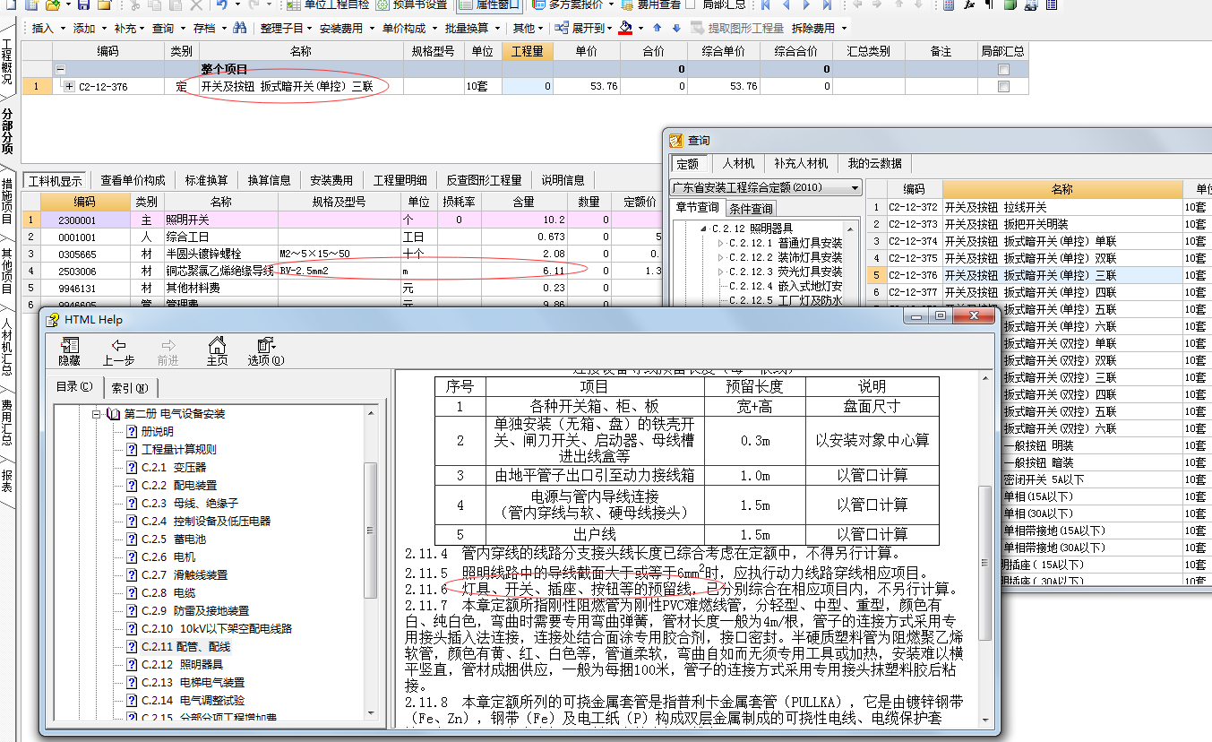Click the 单位工程自检 icon
1212x742 pixels.
(x=294, y=5)
